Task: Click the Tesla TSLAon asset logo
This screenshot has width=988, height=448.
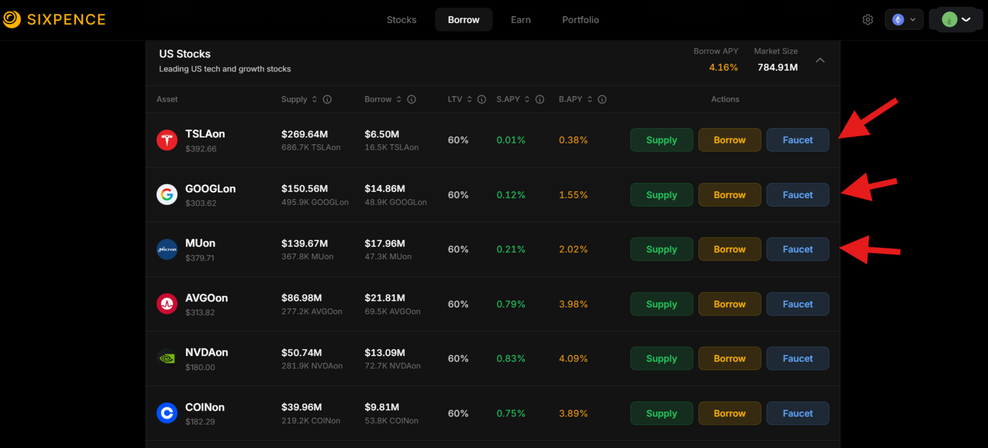Action: pos(167,141)
